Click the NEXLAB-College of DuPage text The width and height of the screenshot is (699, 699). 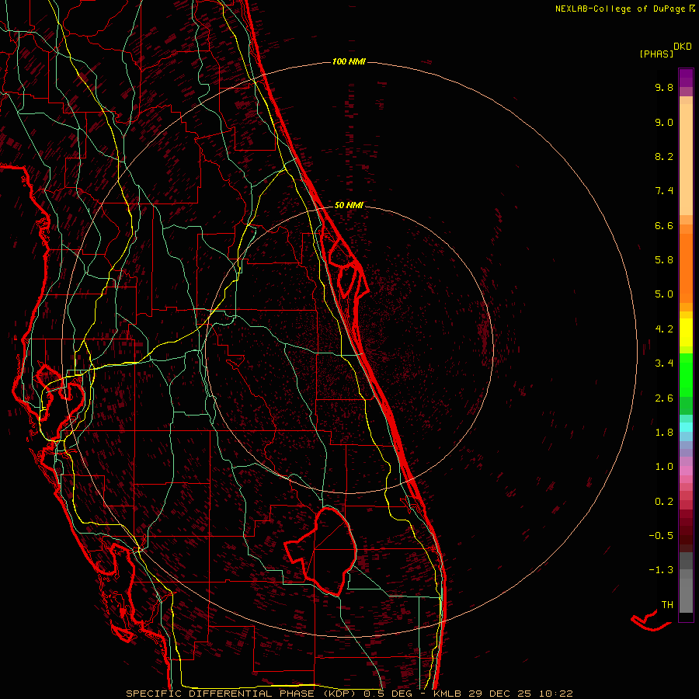[619, 9]
